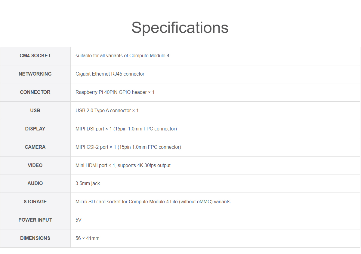361x254 pixels.
Task: Click 'suitable for all variants of Compute Module 4'
Action: tap(122, 55)
